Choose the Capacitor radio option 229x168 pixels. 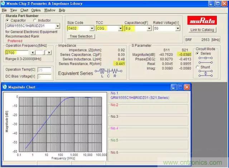pyautogui.click(x=8, y=21)
